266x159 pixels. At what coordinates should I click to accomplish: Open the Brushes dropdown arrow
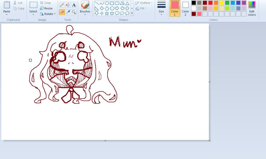pos(85,15)
